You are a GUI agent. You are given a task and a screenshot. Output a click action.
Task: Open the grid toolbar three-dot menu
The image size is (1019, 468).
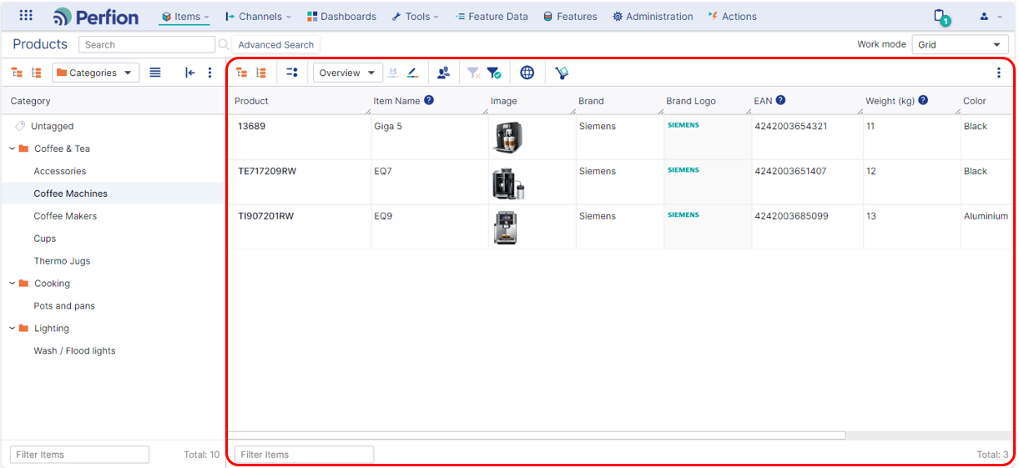click(x=999, y=73)
